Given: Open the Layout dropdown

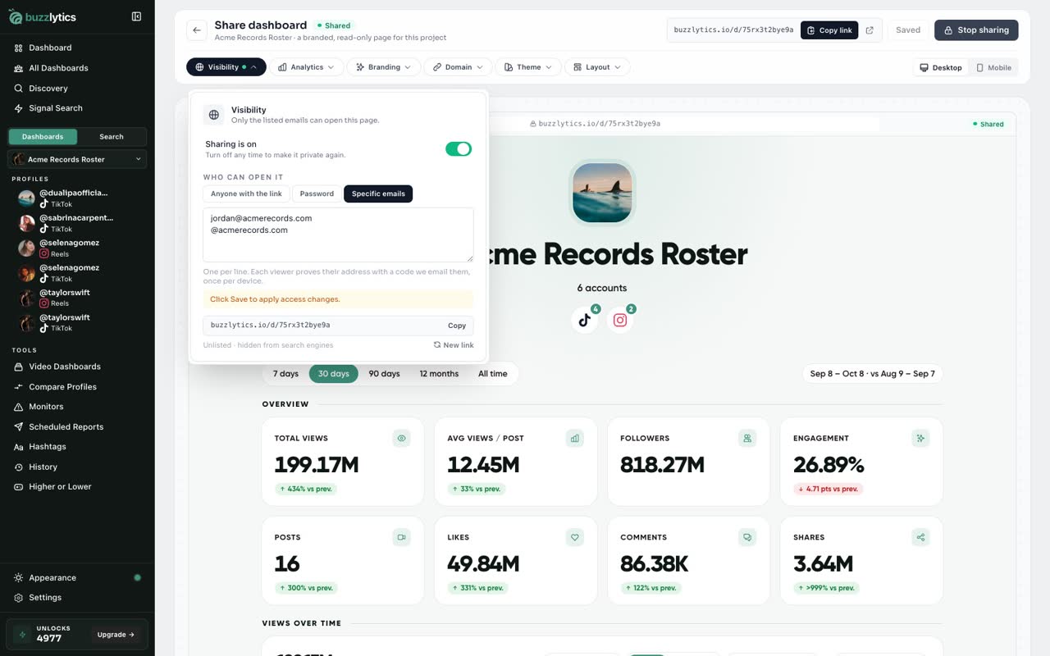Looking at the screenshot, I should click(597, 67).
